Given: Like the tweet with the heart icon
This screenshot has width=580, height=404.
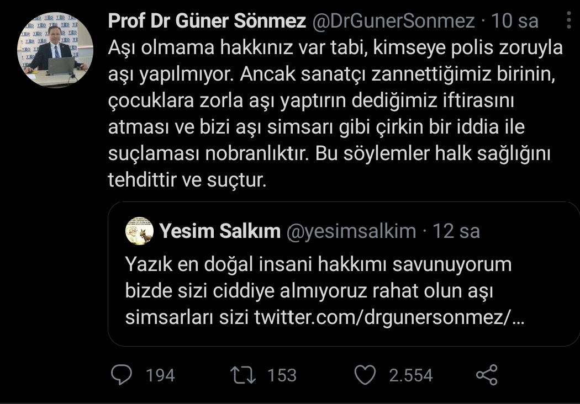Looking at the screenshot, I should point(365,375).
